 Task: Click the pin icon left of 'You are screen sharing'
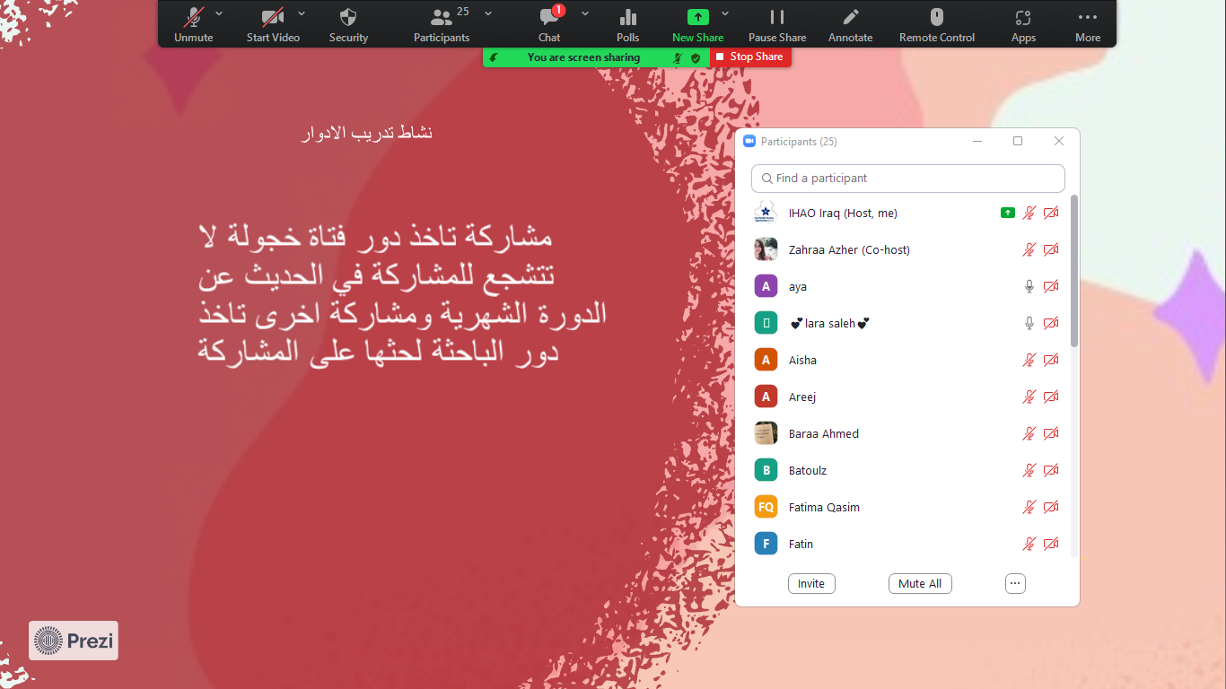493,57
